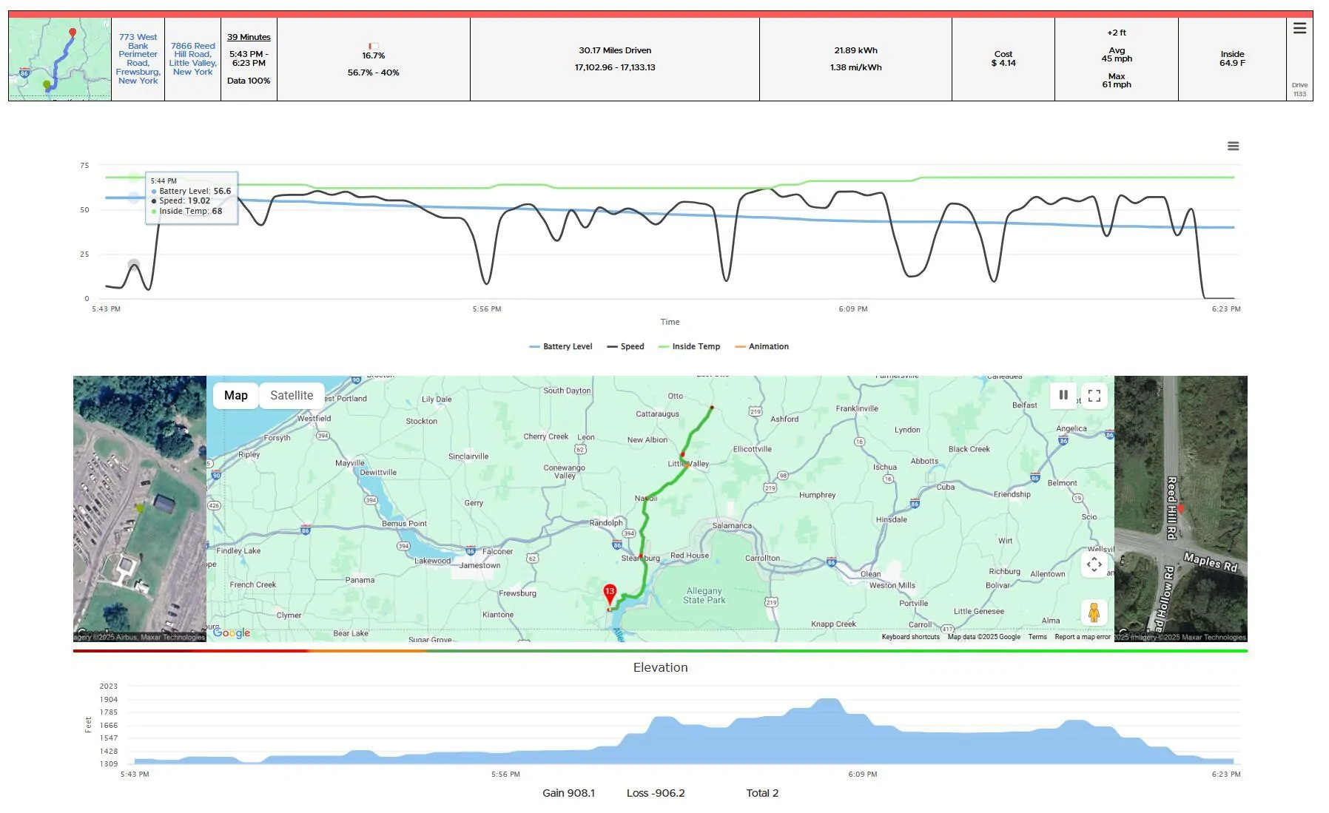Screen dimensions: 1329x813
Task: Open the speed chart context menu
Action: click(1233, 146)
